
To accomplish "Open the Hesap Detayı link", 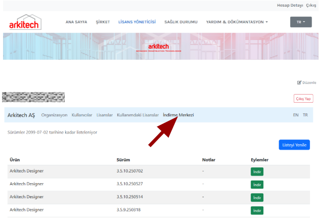I will pyautogui.click(x=290, y=5).
